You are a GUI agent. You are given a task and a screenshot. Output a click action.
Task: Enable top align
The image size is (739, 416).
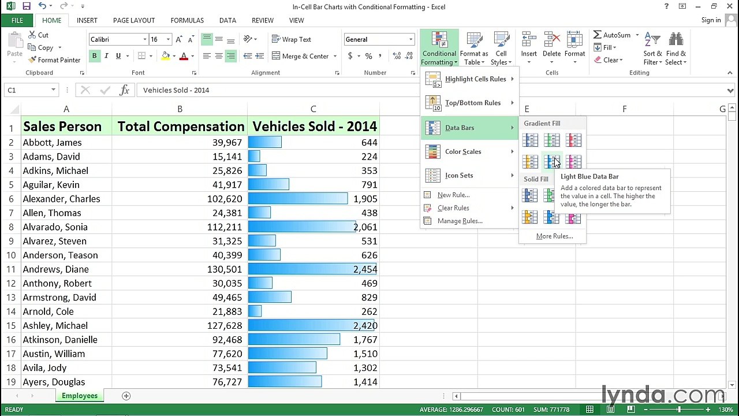(207, 39)
